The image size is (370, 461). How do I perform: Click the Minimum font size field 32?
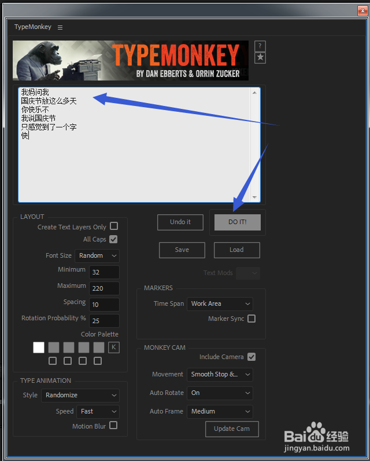pos(104,272)
